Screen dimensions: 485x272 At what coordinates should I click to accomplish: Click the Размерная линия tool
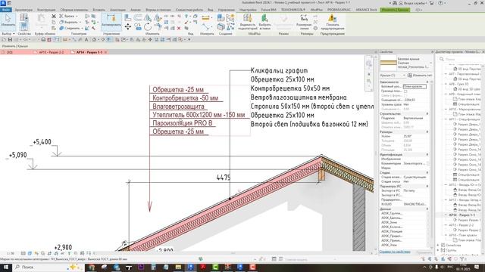304,22
